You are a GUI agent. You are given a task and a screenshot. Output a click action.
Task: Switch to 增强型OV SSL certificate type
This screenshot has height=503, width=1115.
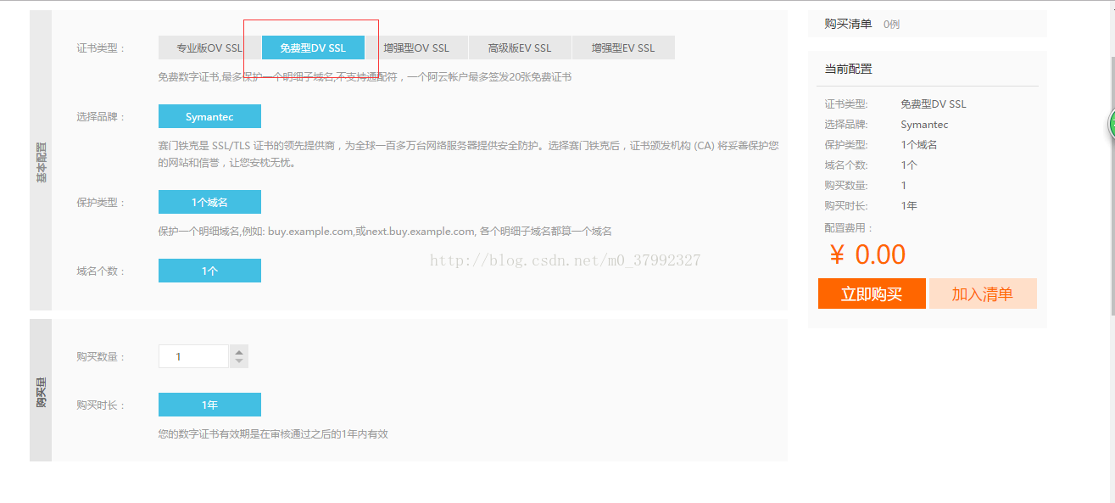coord(416,48)
